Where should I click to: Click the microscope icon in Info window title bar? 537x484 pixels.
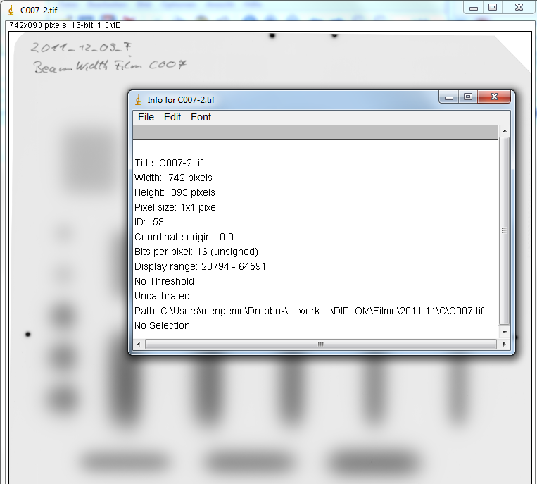[138, 100]
